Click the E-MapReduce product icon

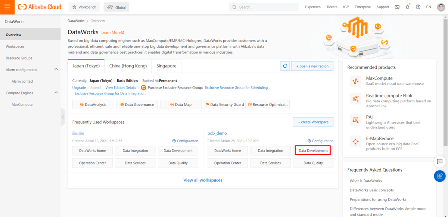tap(355, 141)
